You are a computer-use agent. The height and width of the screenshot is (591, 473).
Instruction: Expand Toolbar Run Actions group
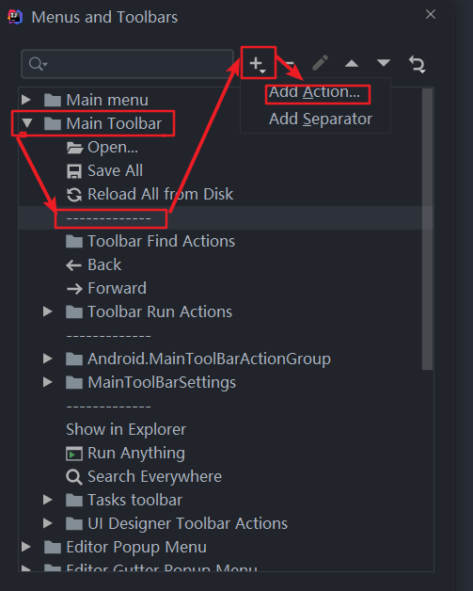47,311
